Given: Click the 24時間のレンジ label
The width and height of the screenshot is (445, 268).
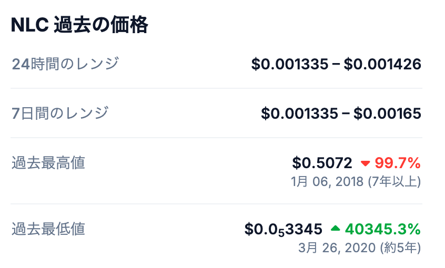Looking at the screenshot, I should [x=65, y=64].
